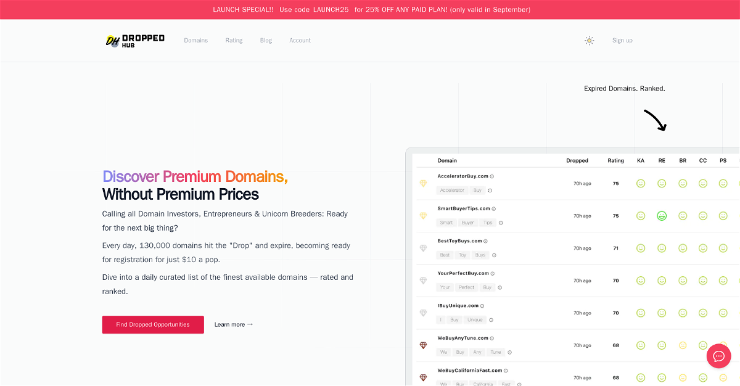Open the WeBuyCaliforniaFast.com domain entry
This screenshot has height=386, width=740.
(x=469, y=371)
